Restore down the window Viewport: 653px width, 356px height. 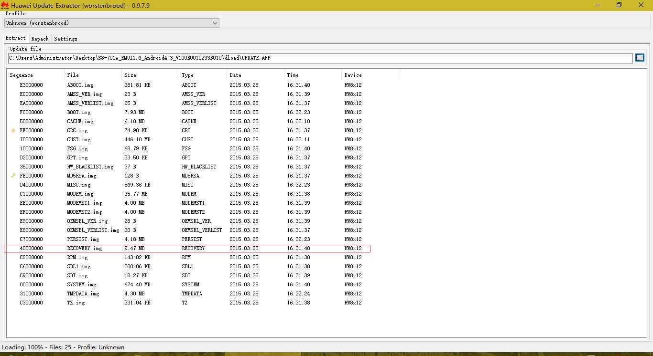coord(619,5)
